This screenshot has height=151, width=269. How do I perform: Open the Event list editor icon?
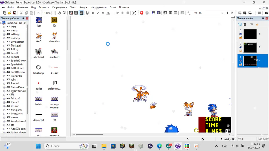tap(175, 13)
